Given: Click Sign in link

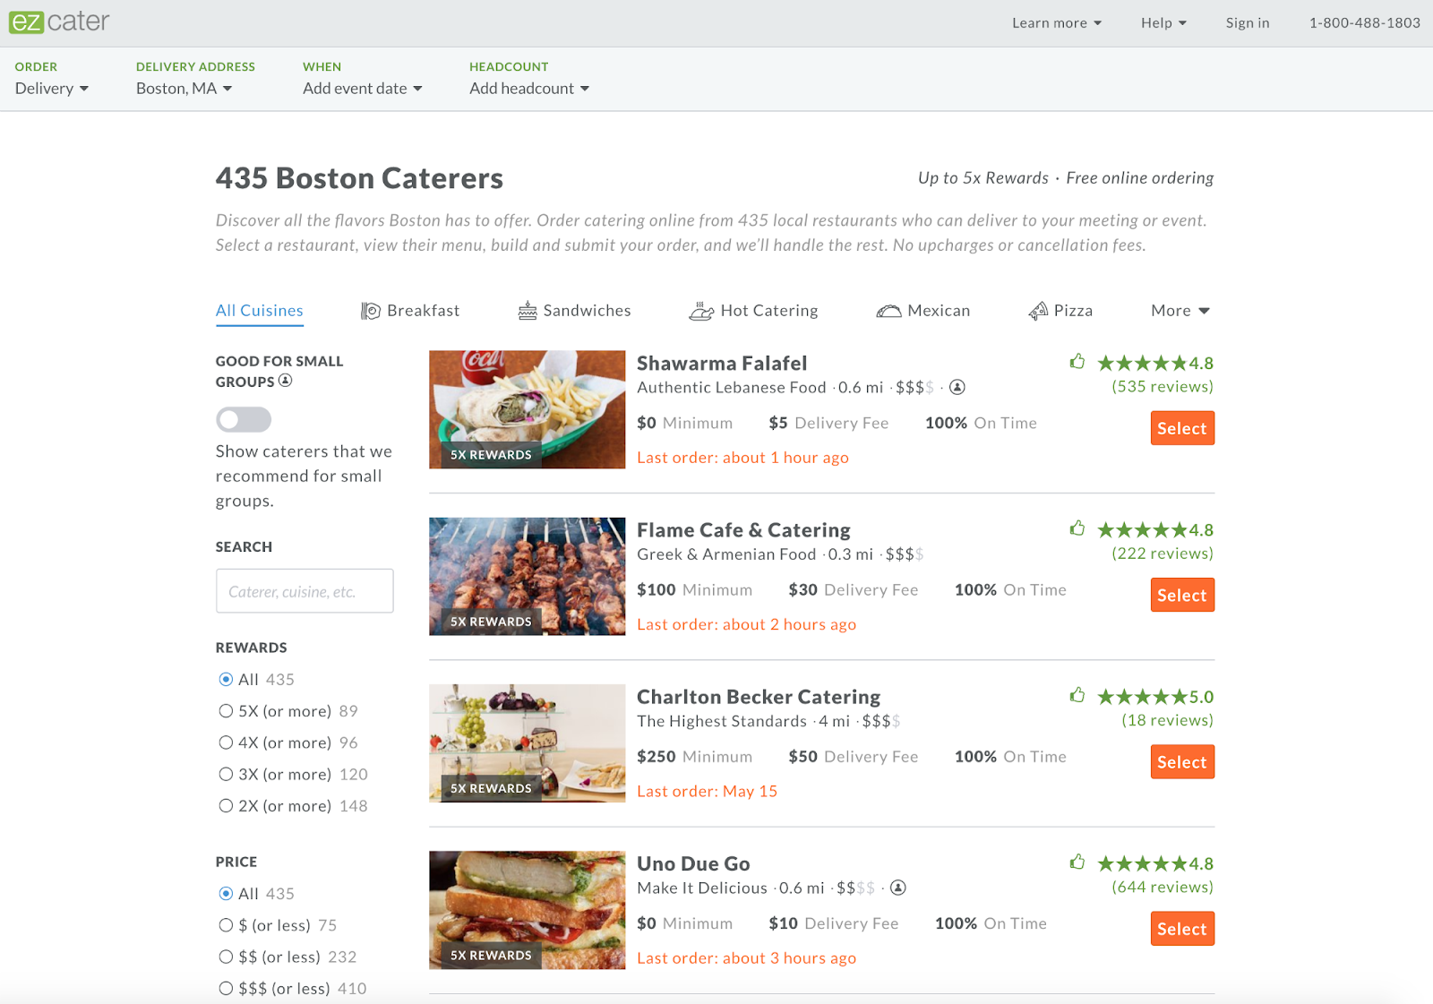Looking at the screenshot, I should (x=1248, y=23).
